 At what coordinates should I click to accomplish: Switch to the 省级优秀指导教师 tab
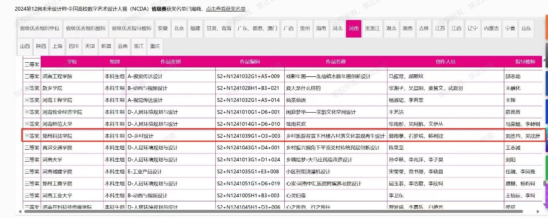[131, 29]
